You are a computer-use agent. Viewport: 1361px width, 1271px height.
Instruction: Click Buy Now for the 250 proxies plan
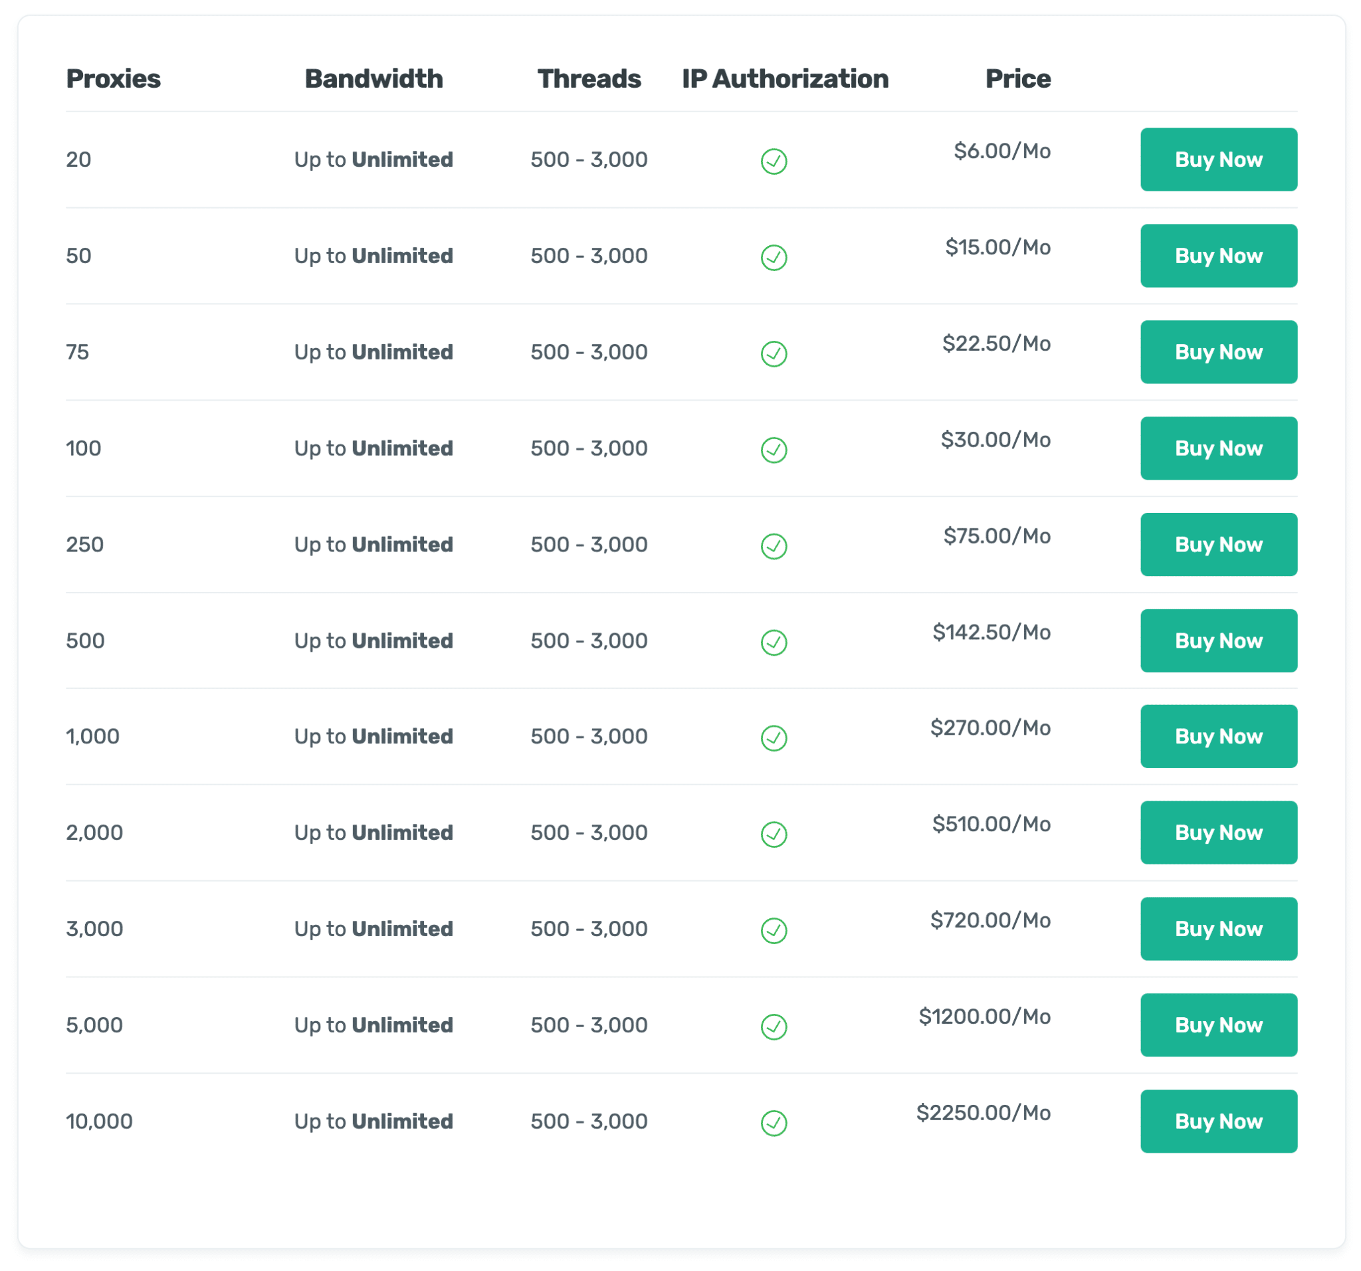coord(1219,545)
